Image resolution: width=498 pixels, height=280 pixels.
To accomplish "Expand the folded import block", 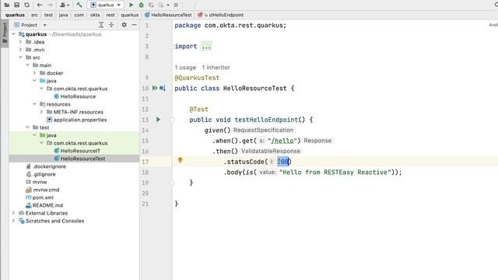I will (206, 47).
